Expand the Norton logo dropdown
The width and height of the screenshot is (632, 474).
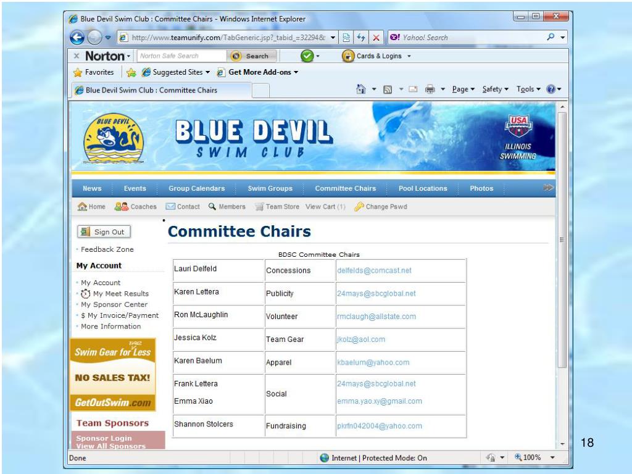[129, 56]
